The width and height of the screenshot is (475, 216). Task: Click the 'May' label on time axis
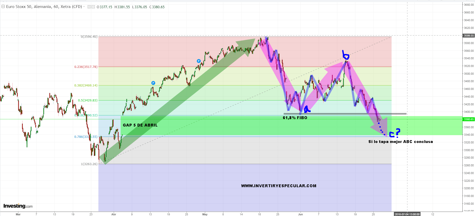pyautogui.click(x=205, y=214)
